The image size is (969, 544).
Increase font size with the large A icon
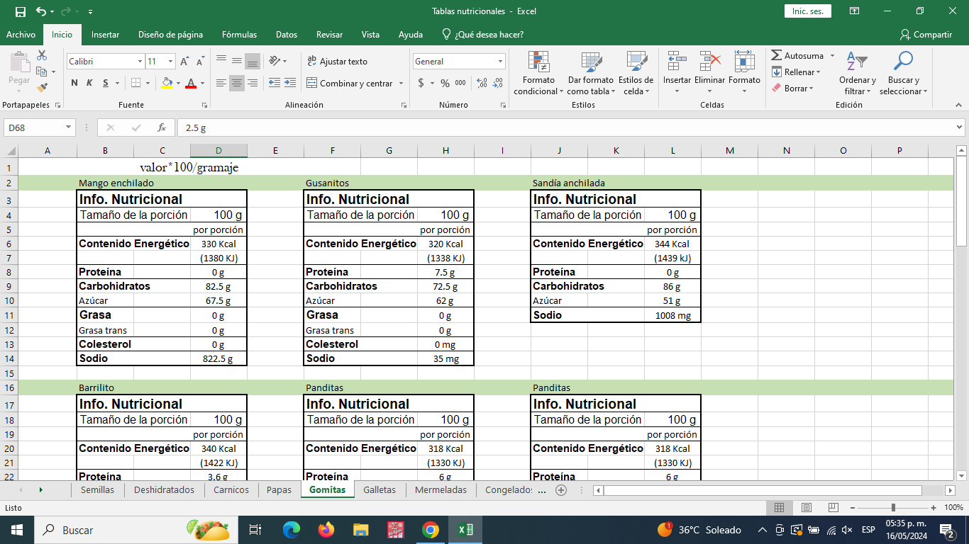coord(184,62)
